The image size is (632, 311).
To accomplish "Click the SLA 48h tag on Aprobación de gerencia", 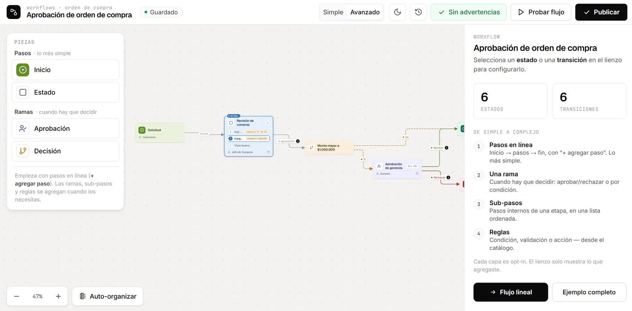I will tap(412, 166).
